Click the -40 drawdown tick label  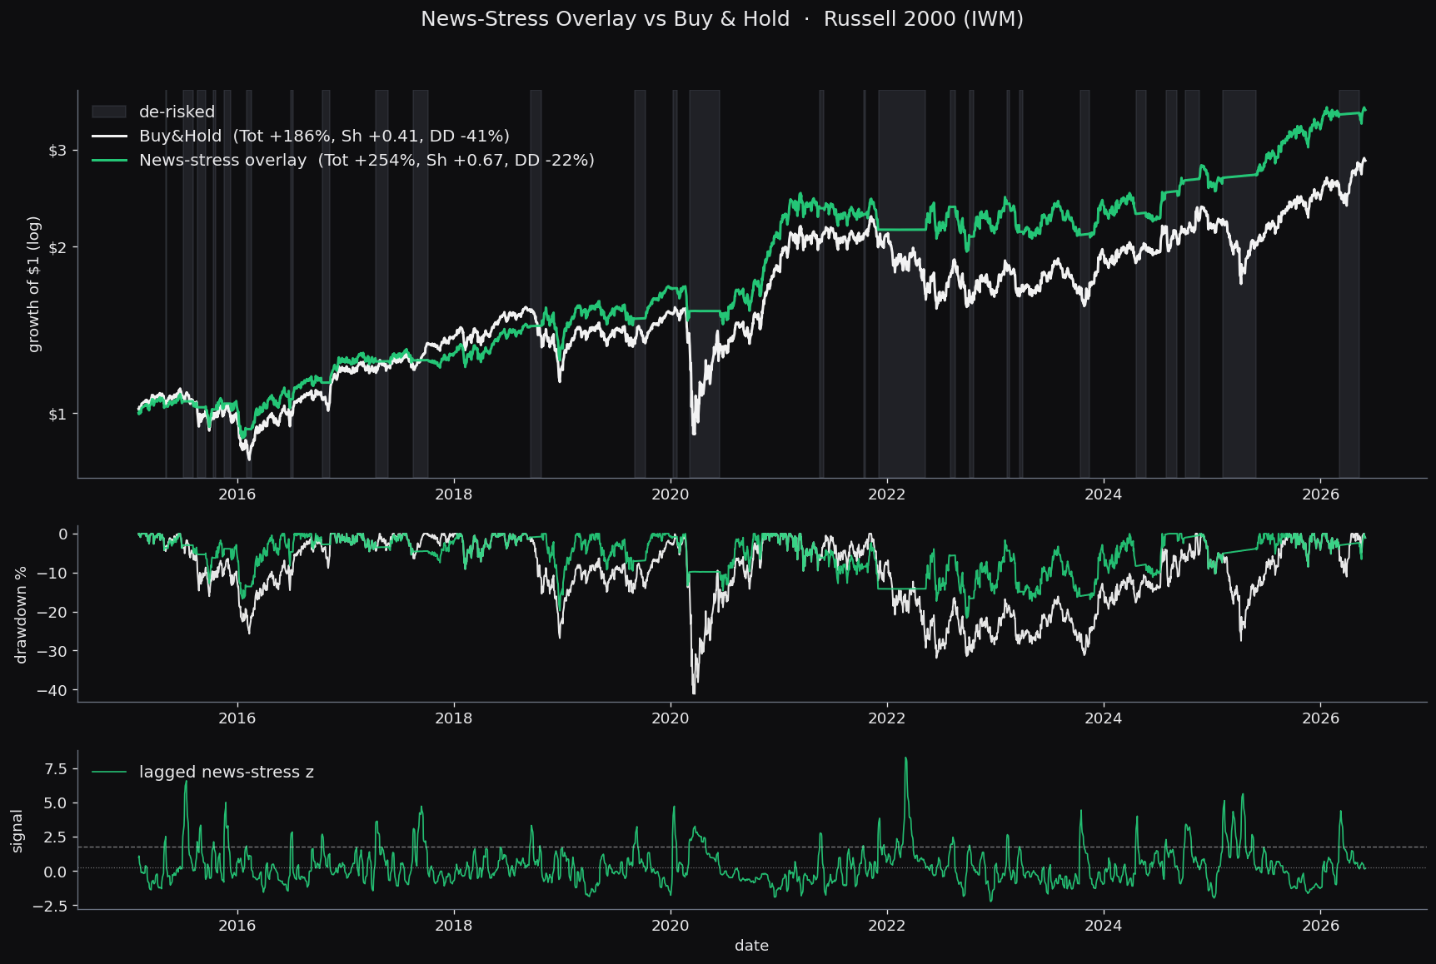click(x=52, y=690)
